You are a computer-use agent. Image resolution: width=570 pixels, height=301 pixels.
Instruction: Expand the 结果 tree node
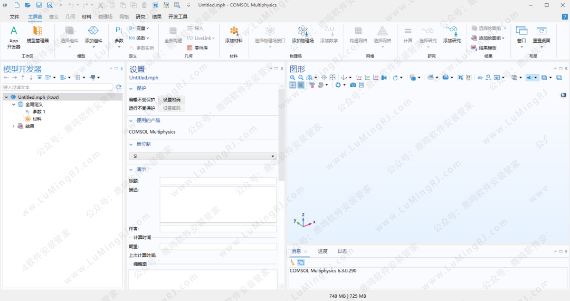tap(14, 126)
